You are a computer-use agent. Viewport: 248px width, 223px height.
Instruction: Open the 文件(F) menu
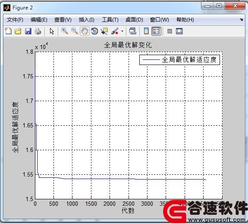[x=15, y=20]
